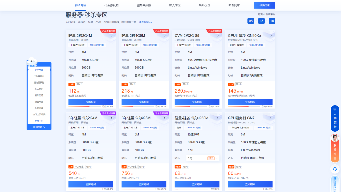Click the 腾讯全球数字生态 banner thumbnail on right

tap(335, 183)
